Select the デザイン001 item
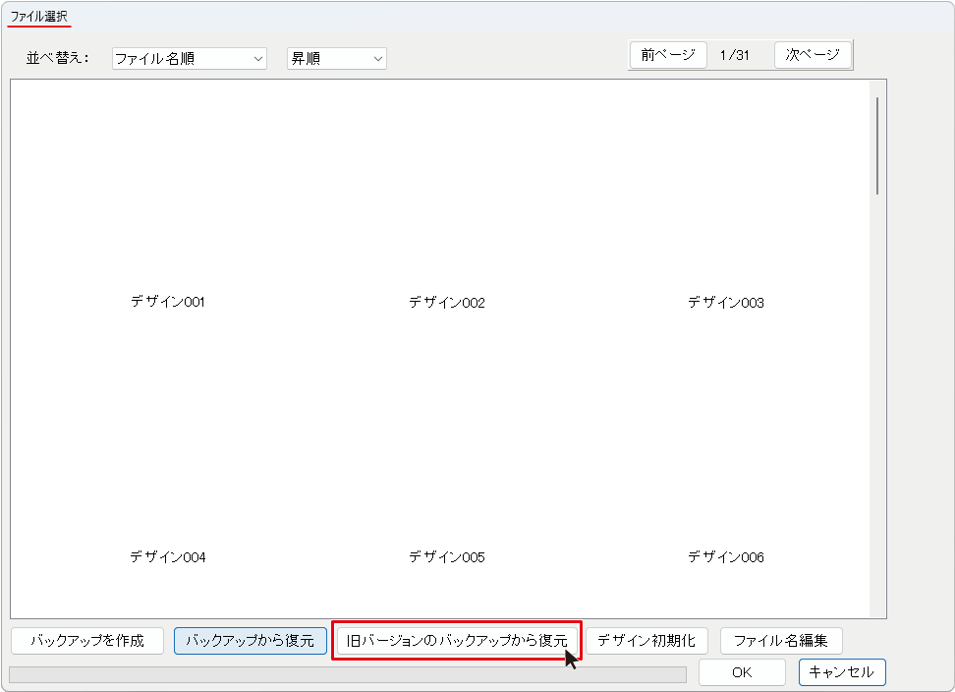Image resolution: width=955 pixels, height=692 pixels. tap(168, 302)
